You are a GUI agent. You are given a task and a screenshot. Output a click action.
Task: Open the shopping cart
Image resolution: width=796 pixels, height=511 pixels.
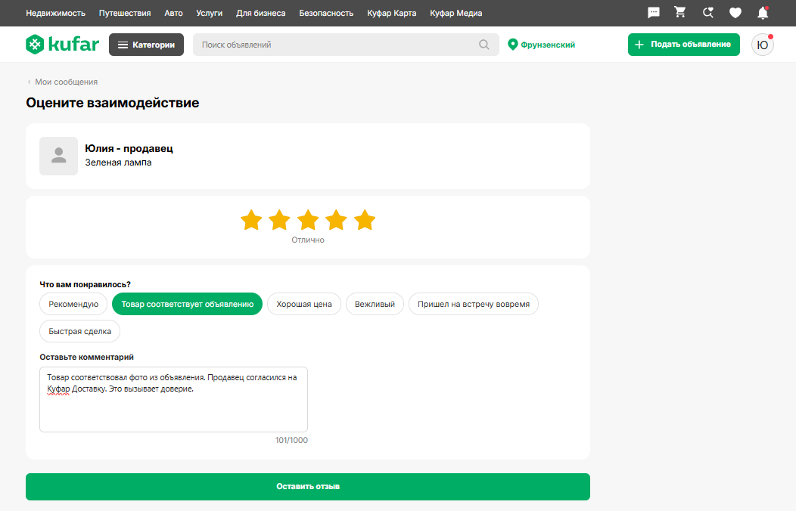click(x=679, y=12)
